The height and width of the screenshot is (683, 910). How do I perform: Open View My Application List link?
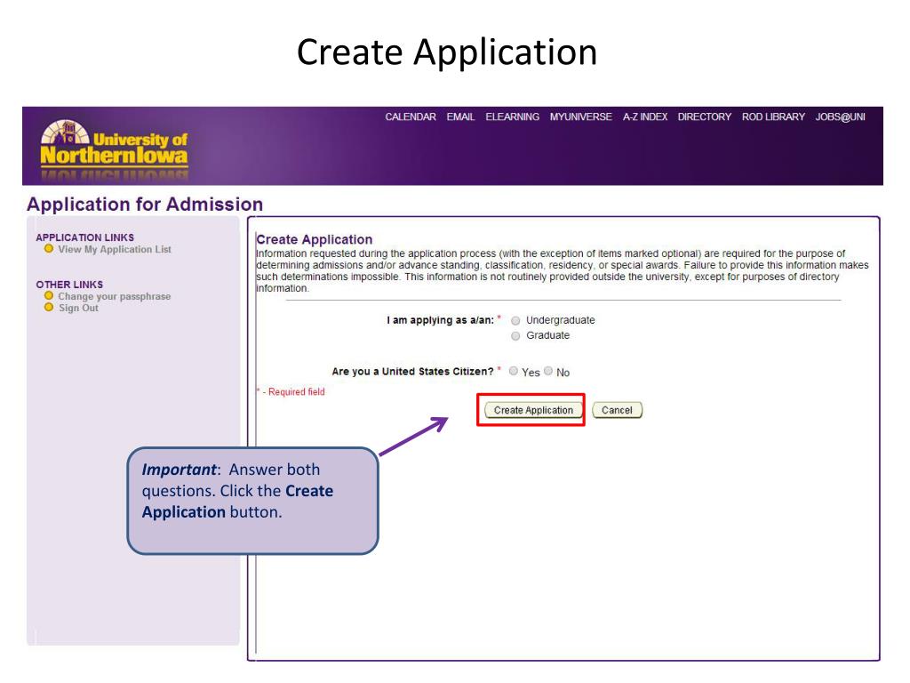115,249
